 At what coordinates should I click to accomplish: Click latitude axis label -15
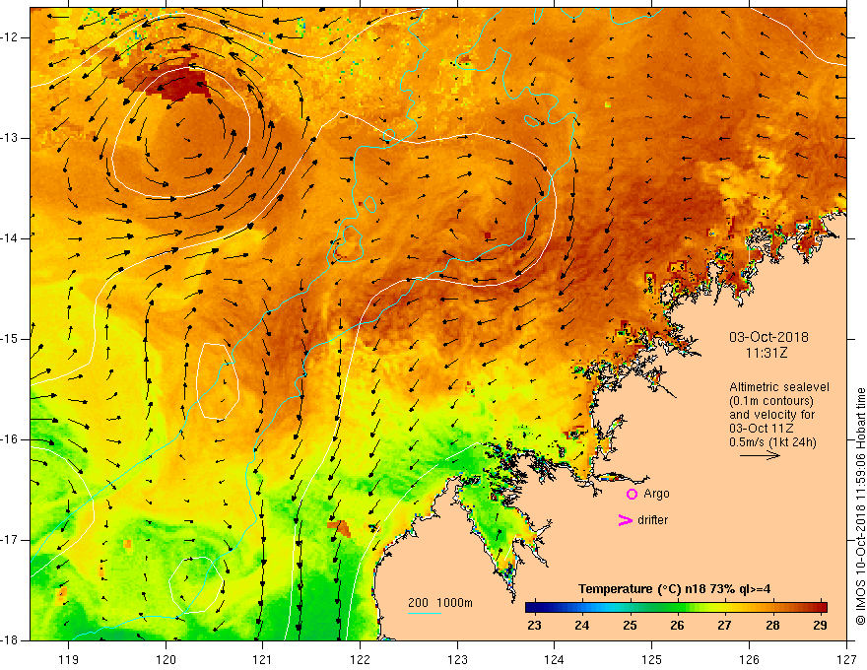pos(11,339)
